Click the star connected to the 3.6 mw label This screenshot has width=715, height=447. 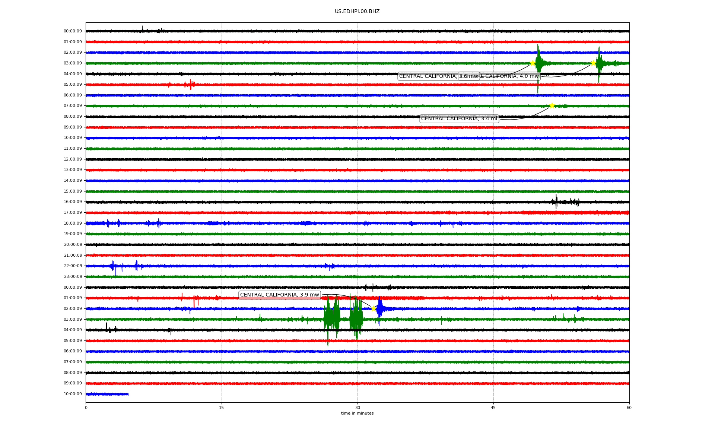[533, 63]
